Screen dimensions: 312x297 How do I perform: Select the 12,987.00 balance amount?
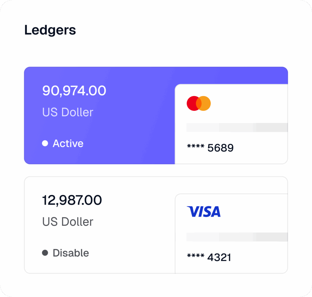click(72, 200)
